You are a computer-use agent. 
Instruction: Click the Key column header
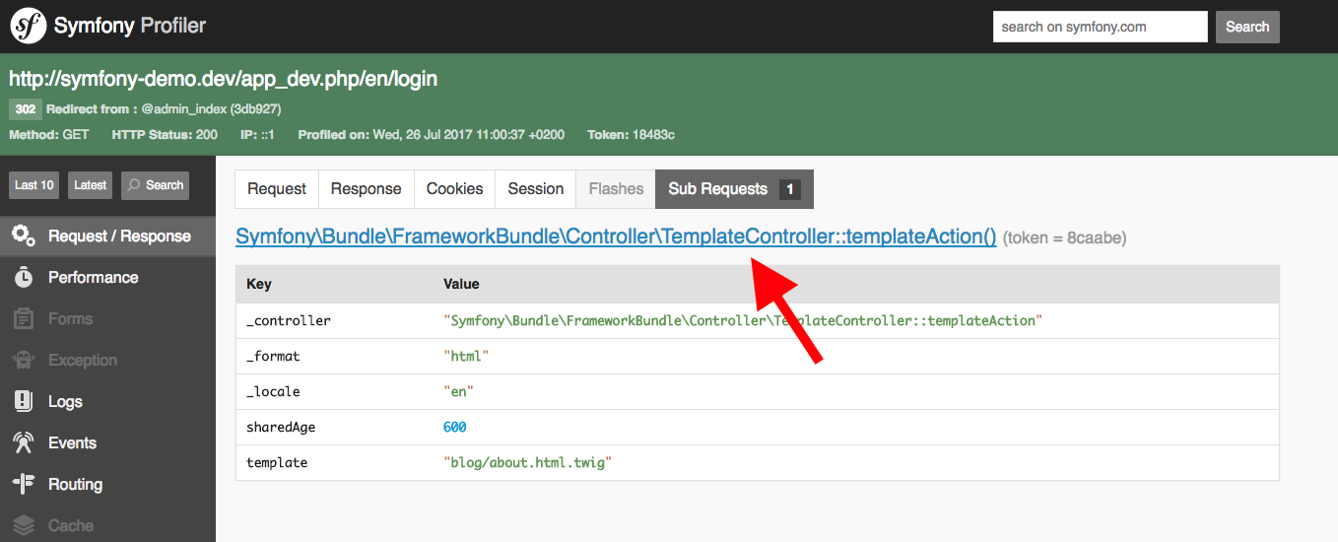(x=259, y=284)
